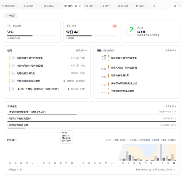The width and height of the screenshot is (183, 182).
Task: Switch to the 目标库 tab
Action: pyautogui.click(x=123, y=6)
